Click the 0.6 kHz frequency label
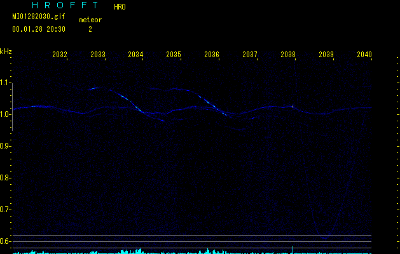The width and height of the screenshot is (400, 254). [x=6, y=241]
